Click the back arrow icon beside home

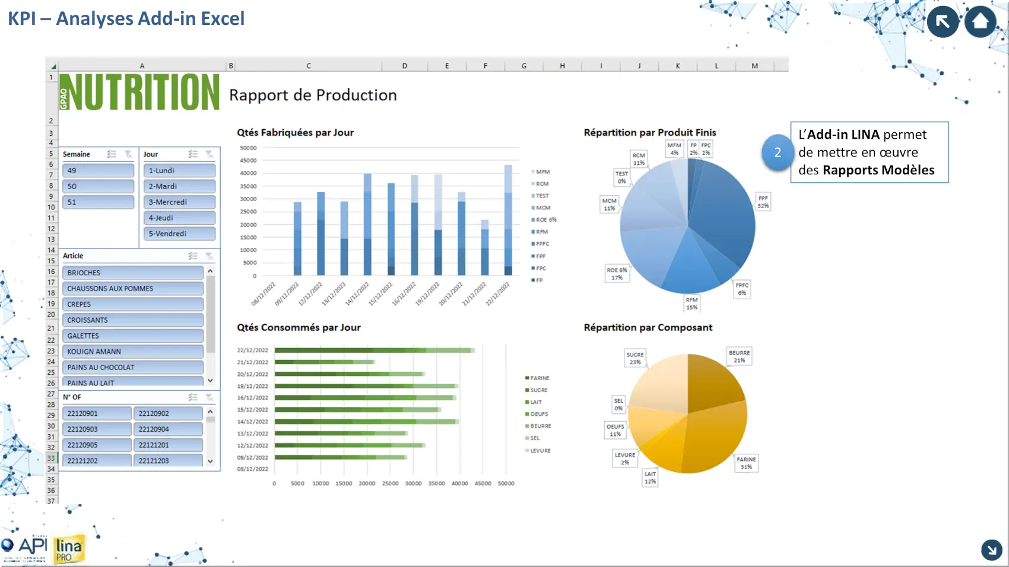point(943,22)
